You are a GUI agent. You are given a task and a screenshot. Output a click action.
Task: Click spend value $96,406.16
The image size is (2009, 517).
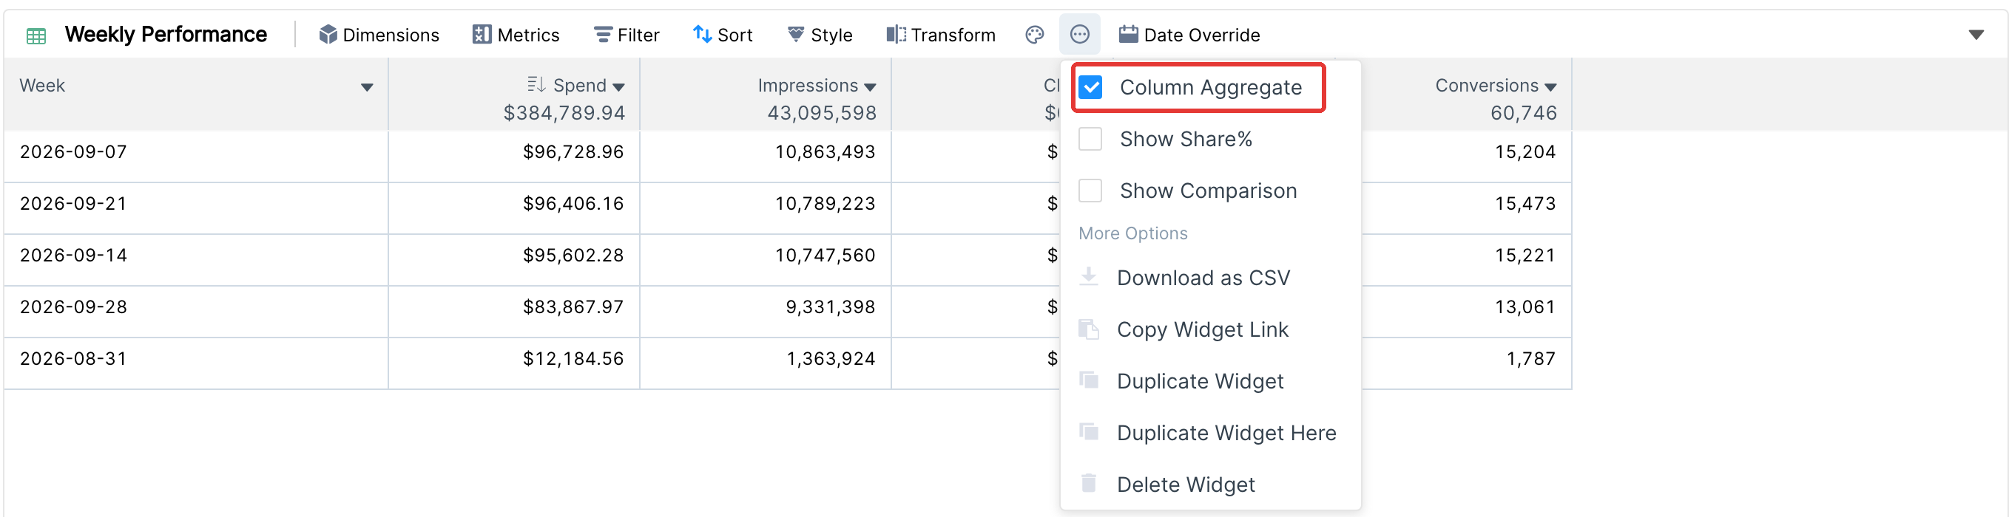click(x=573, y=204)
